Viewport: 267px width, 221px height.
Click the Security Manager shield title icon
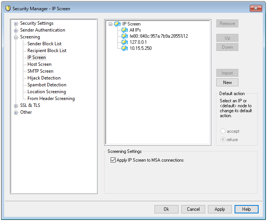pyautogui.click(x=8, y=8)
